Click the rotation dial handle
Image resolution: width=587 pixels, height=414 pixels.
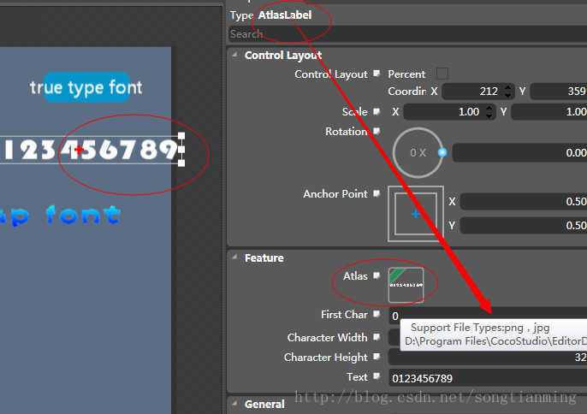point(442,152)
